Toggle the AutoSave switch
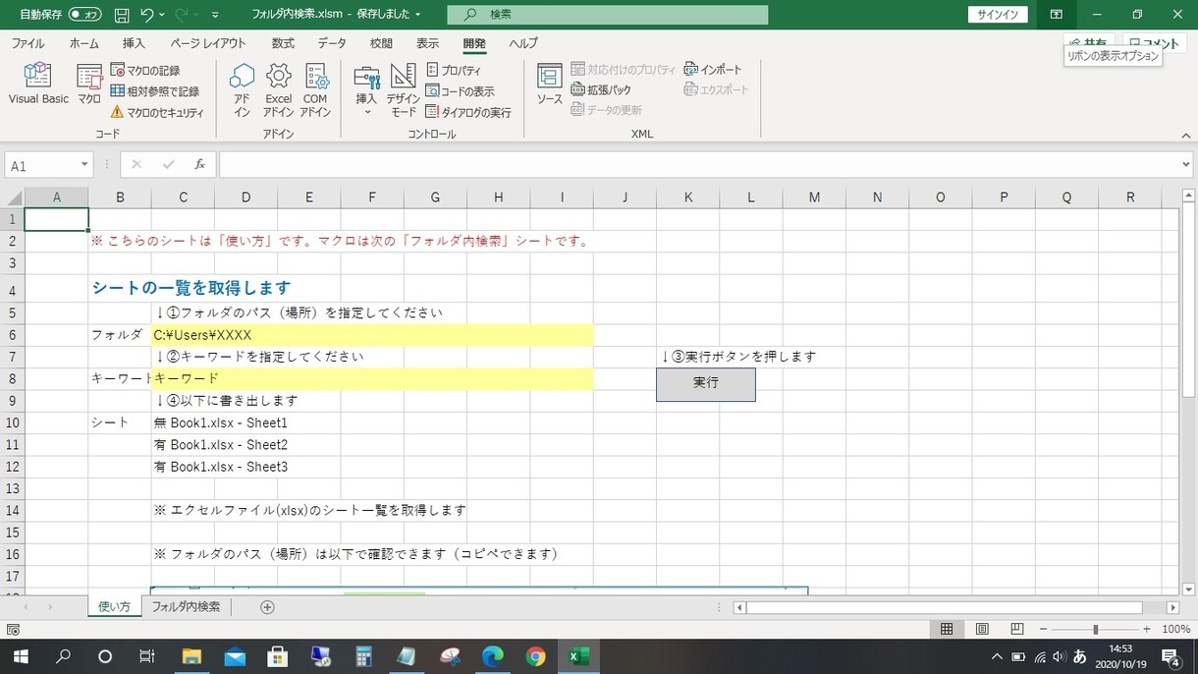This screenshot has height=674, width=1198. 84,15
